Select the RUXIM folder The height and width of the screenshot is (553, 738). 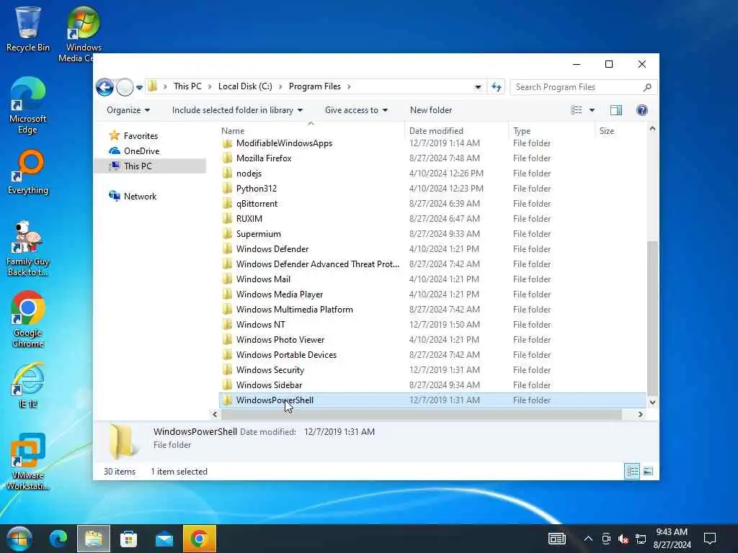tap(249, 219)
